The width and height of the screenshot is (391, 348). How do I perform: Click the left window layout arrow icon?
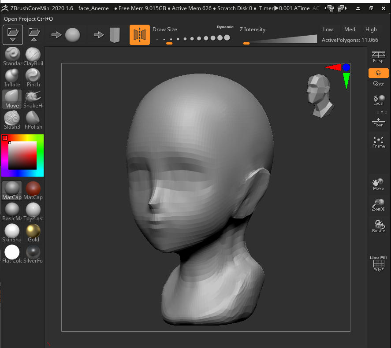tap(329, 8)
